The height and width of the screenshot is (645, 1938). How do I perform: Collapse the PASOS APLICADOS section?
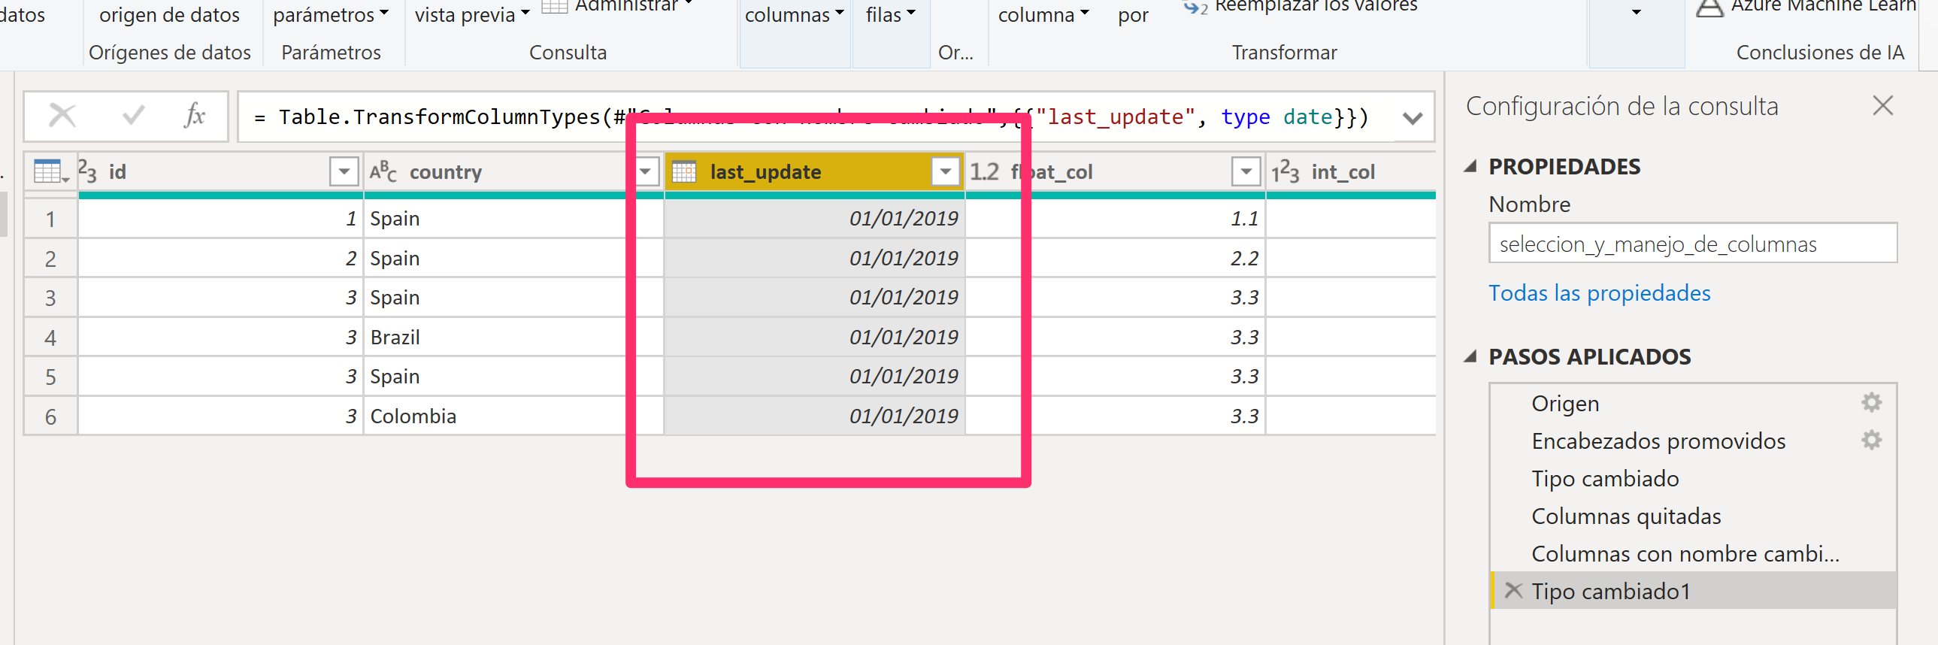[x=1471, y=356]
